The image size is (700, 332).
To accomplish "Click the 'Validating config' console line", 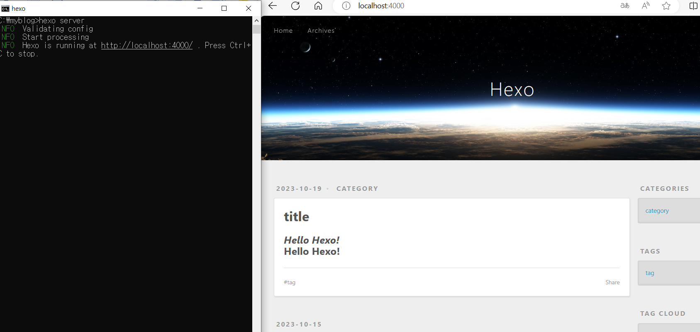I will pos(58,29).
